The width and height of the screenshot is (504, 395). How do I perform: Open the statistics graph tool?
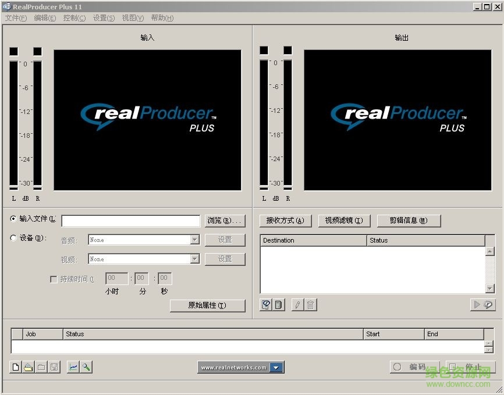click(73, 367)
